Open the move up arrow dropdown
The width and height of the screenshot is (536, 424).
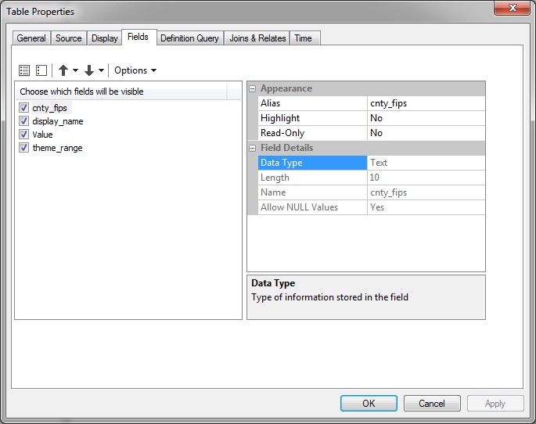pyautogui.click(x=75, y=71)
